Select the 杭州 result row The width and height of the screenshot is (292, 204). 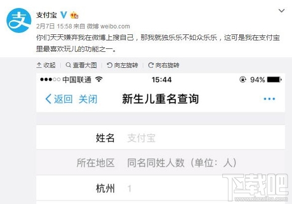coord(161,188)
